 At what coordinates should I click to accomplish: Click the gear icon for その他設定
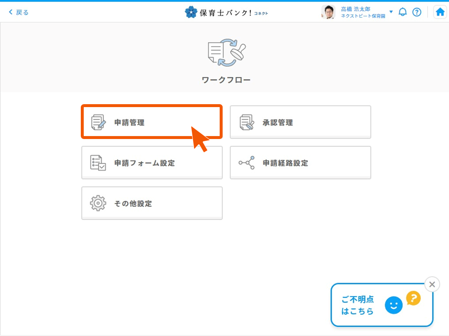[x=98, y=203]
